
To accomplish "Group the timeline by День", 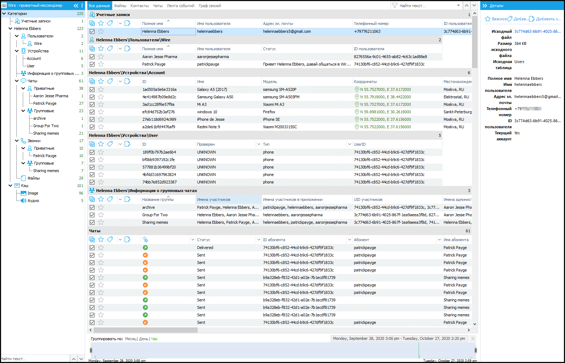I will tap(144, 339).
